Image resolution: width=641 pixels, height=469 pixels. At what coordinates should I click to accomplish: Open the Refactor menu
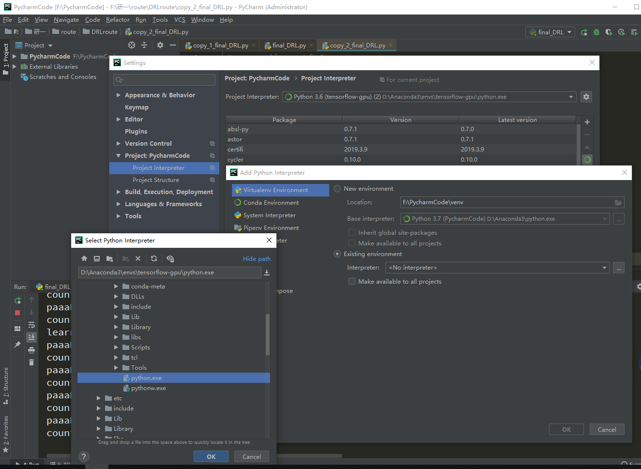click(x=118, y=20)
